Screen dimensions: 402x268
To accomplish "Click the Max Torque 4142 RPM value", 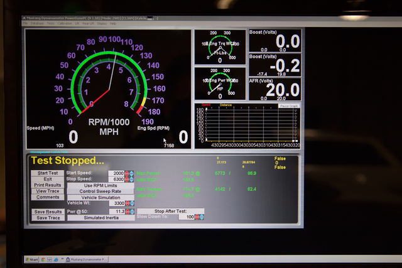I will (x=220, y=189).
